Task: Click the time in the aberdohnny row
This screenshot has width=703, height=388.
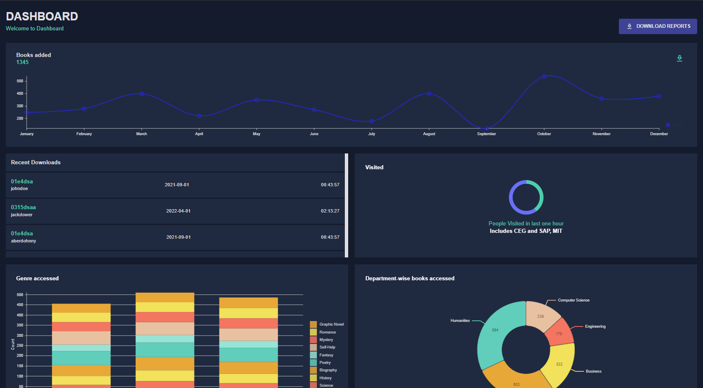Action: tap(330, 237)
